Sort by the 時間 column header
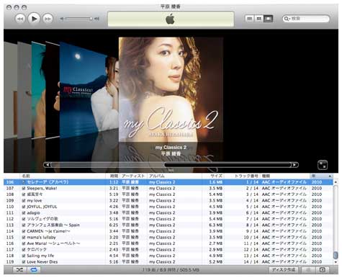This screenshot has width=342, height=278. [113, 176]
